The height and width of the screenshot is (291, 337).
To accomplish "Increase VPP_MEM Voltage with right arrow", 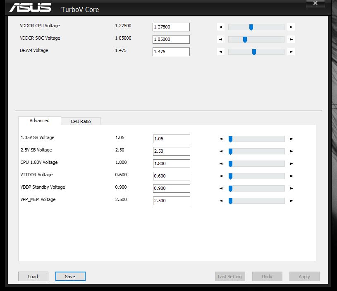I will pos(292,201).
